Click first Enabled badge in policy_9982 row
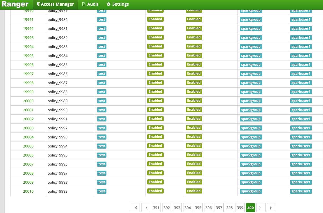 coord(155,37)
